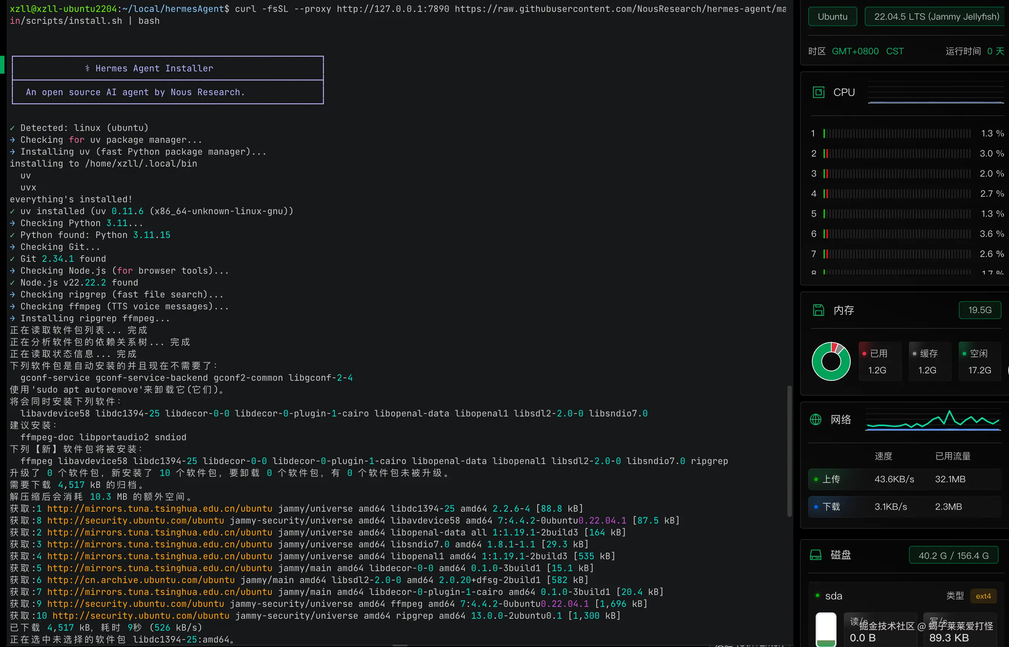Click the ext4 filesystem type tag

coord(983,596)
